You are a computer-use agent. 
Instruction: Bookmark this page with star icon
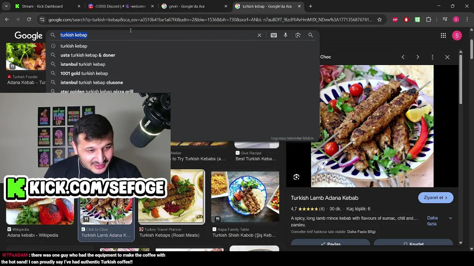(x=380, y=20)
